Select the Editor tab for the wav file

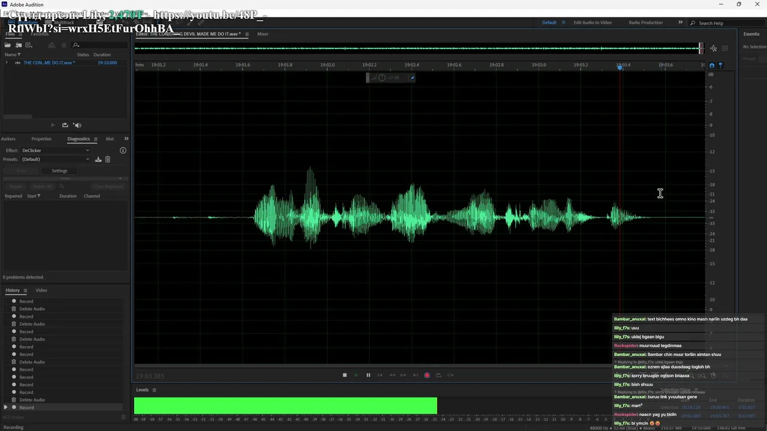tap(188, 34)
